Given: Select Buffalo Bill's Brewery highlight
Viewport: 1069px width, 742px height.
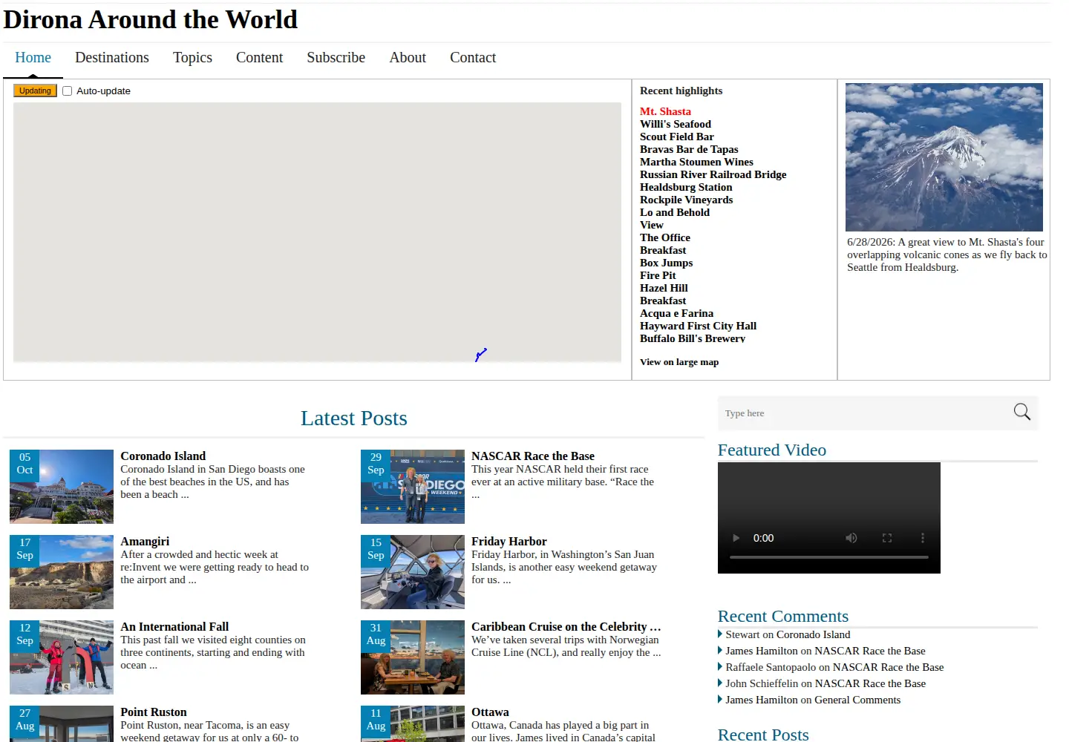Looking at the screenshot, I should click(693, 338).
